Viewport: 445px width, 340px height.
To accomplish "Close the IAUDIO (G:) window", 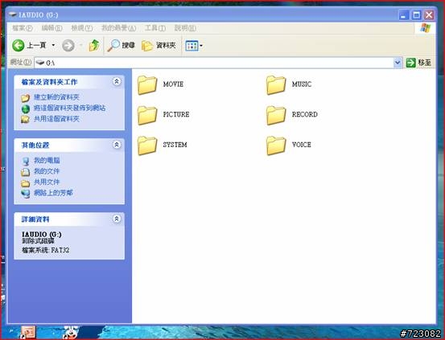I will pos(429,15).
